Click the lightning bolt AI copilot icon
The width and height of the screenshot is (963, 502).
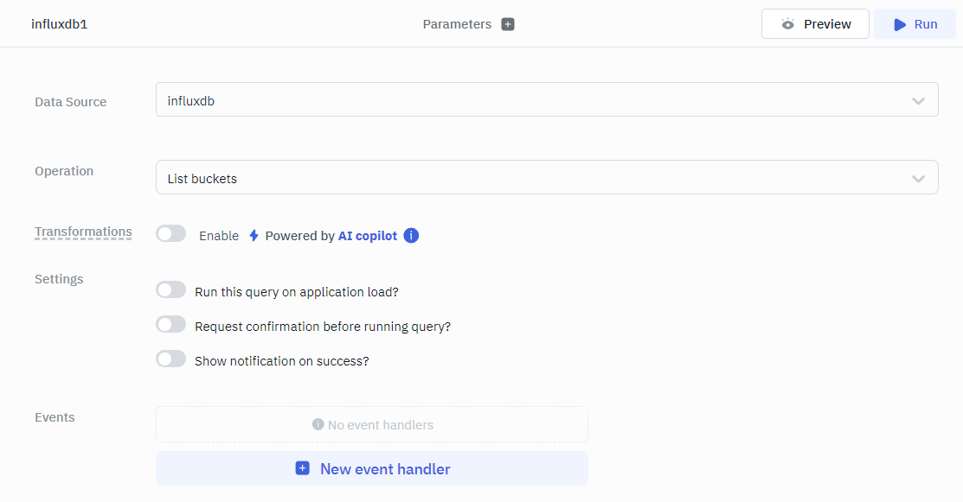pyautogui.click(x=254, y=235)
